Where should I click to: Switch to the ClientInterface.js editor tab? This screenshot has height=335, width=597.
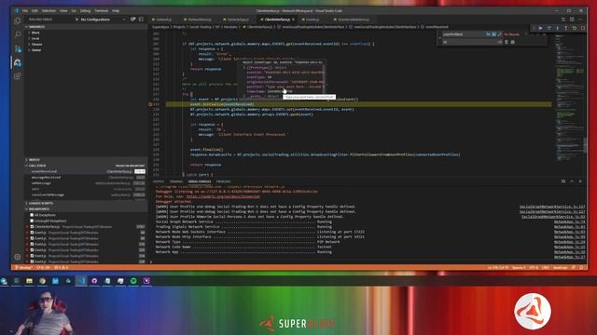(x=277, y=20)
